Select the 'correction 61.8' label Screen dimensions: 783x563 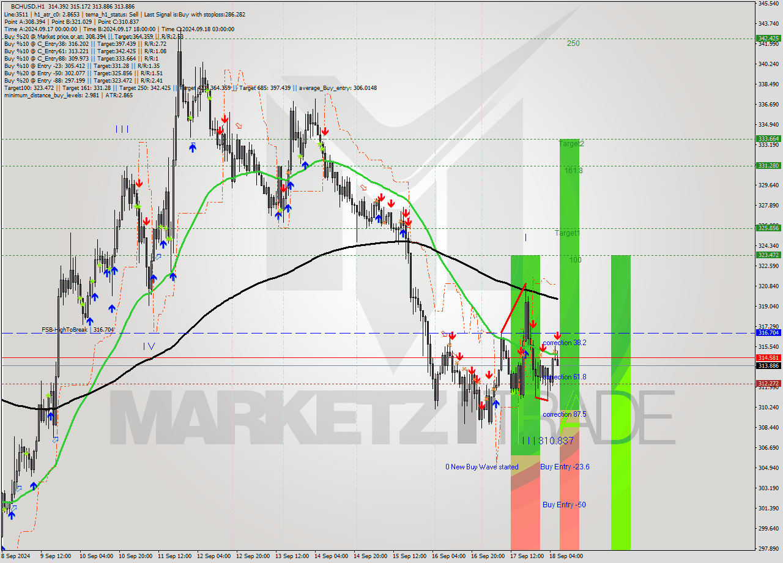[565, 377]
